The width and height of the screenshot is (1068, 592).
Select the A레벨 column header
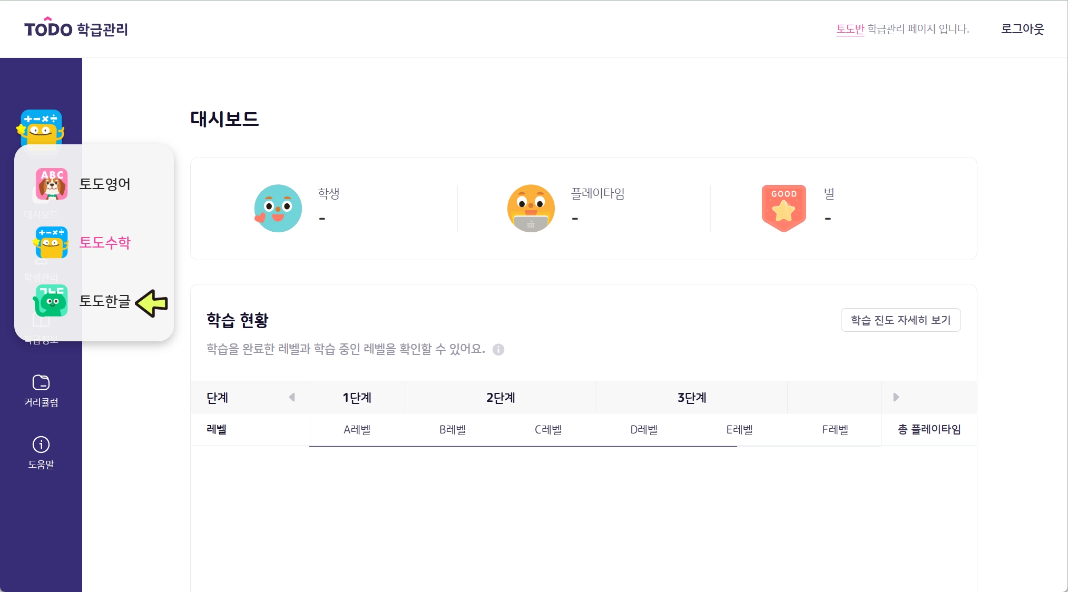357,430
